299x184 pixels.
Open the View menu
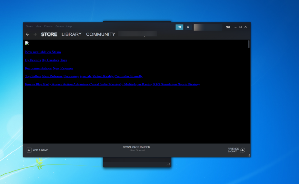click(38, 26)
